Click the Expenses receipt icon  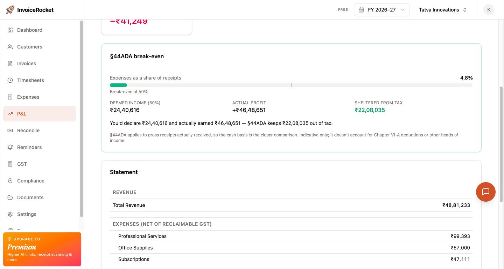click(x=10, y=97)
